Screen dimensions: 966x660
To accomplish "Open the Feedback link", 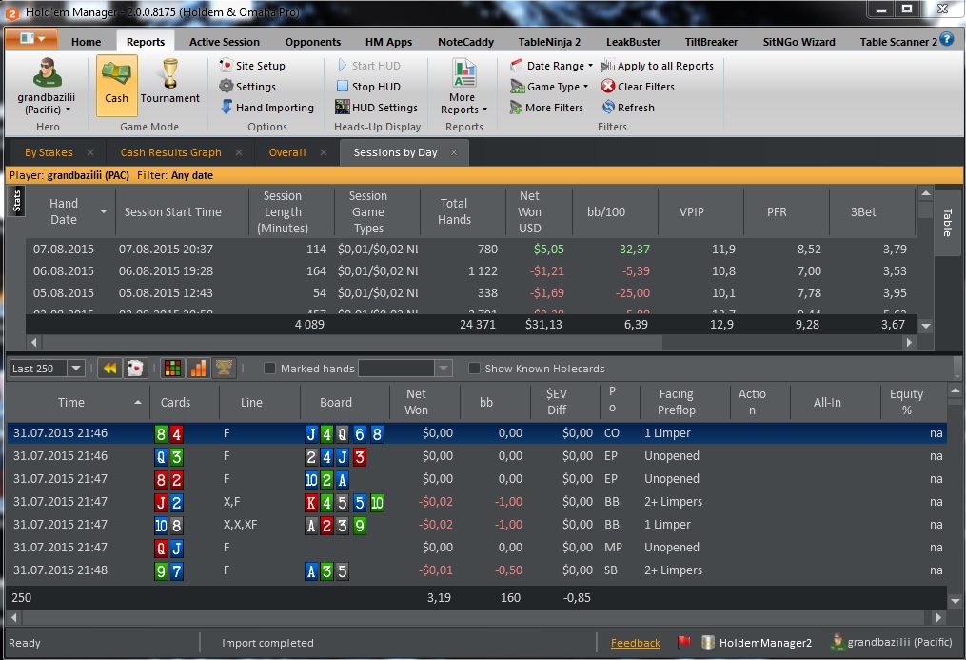I will [x=635, y=643].
